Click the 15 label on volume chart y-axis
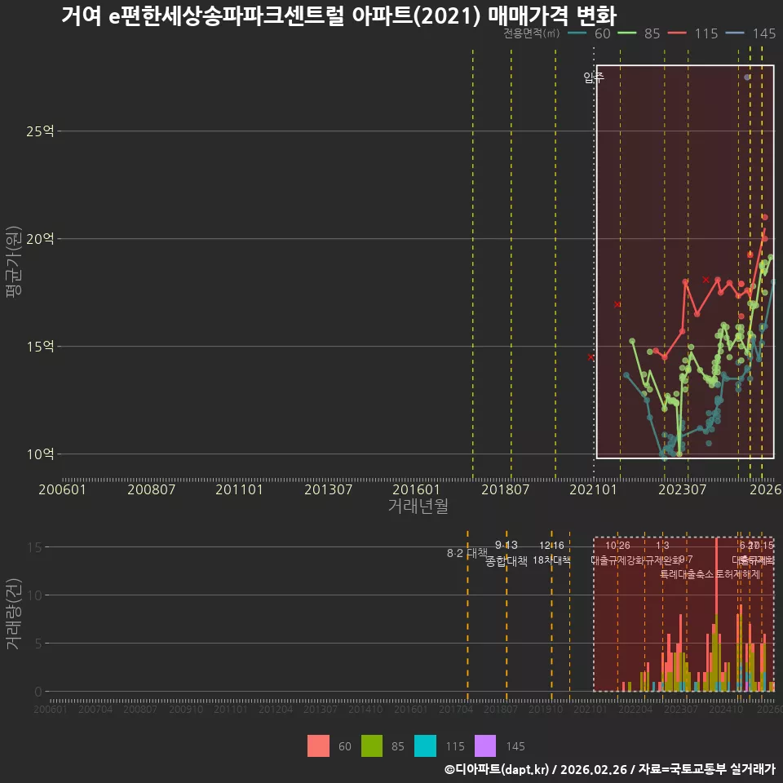 (x=35, y=547)
